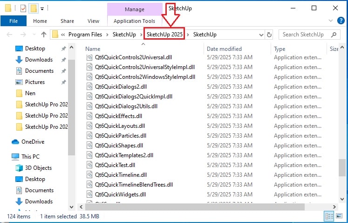Open Documents under This PC
Viewport: 348px width, 223px height.
coord(39,190)
